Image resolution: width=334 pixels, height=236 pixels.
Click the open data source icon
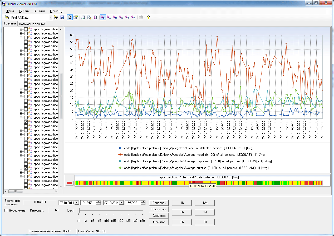(56, 18)
